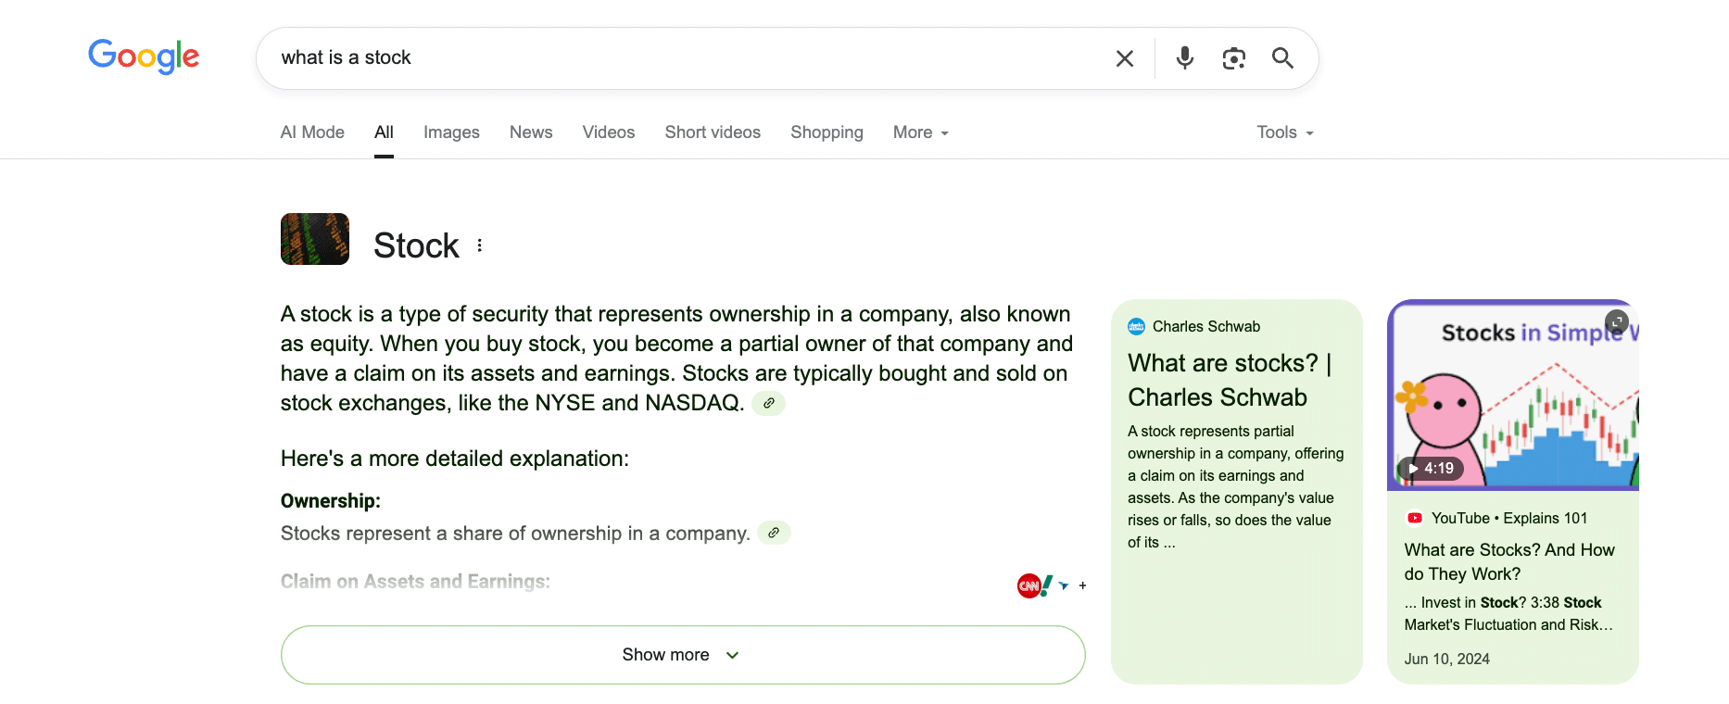Expand the image on the YouTube thumbnail

tap(1616, 321)
